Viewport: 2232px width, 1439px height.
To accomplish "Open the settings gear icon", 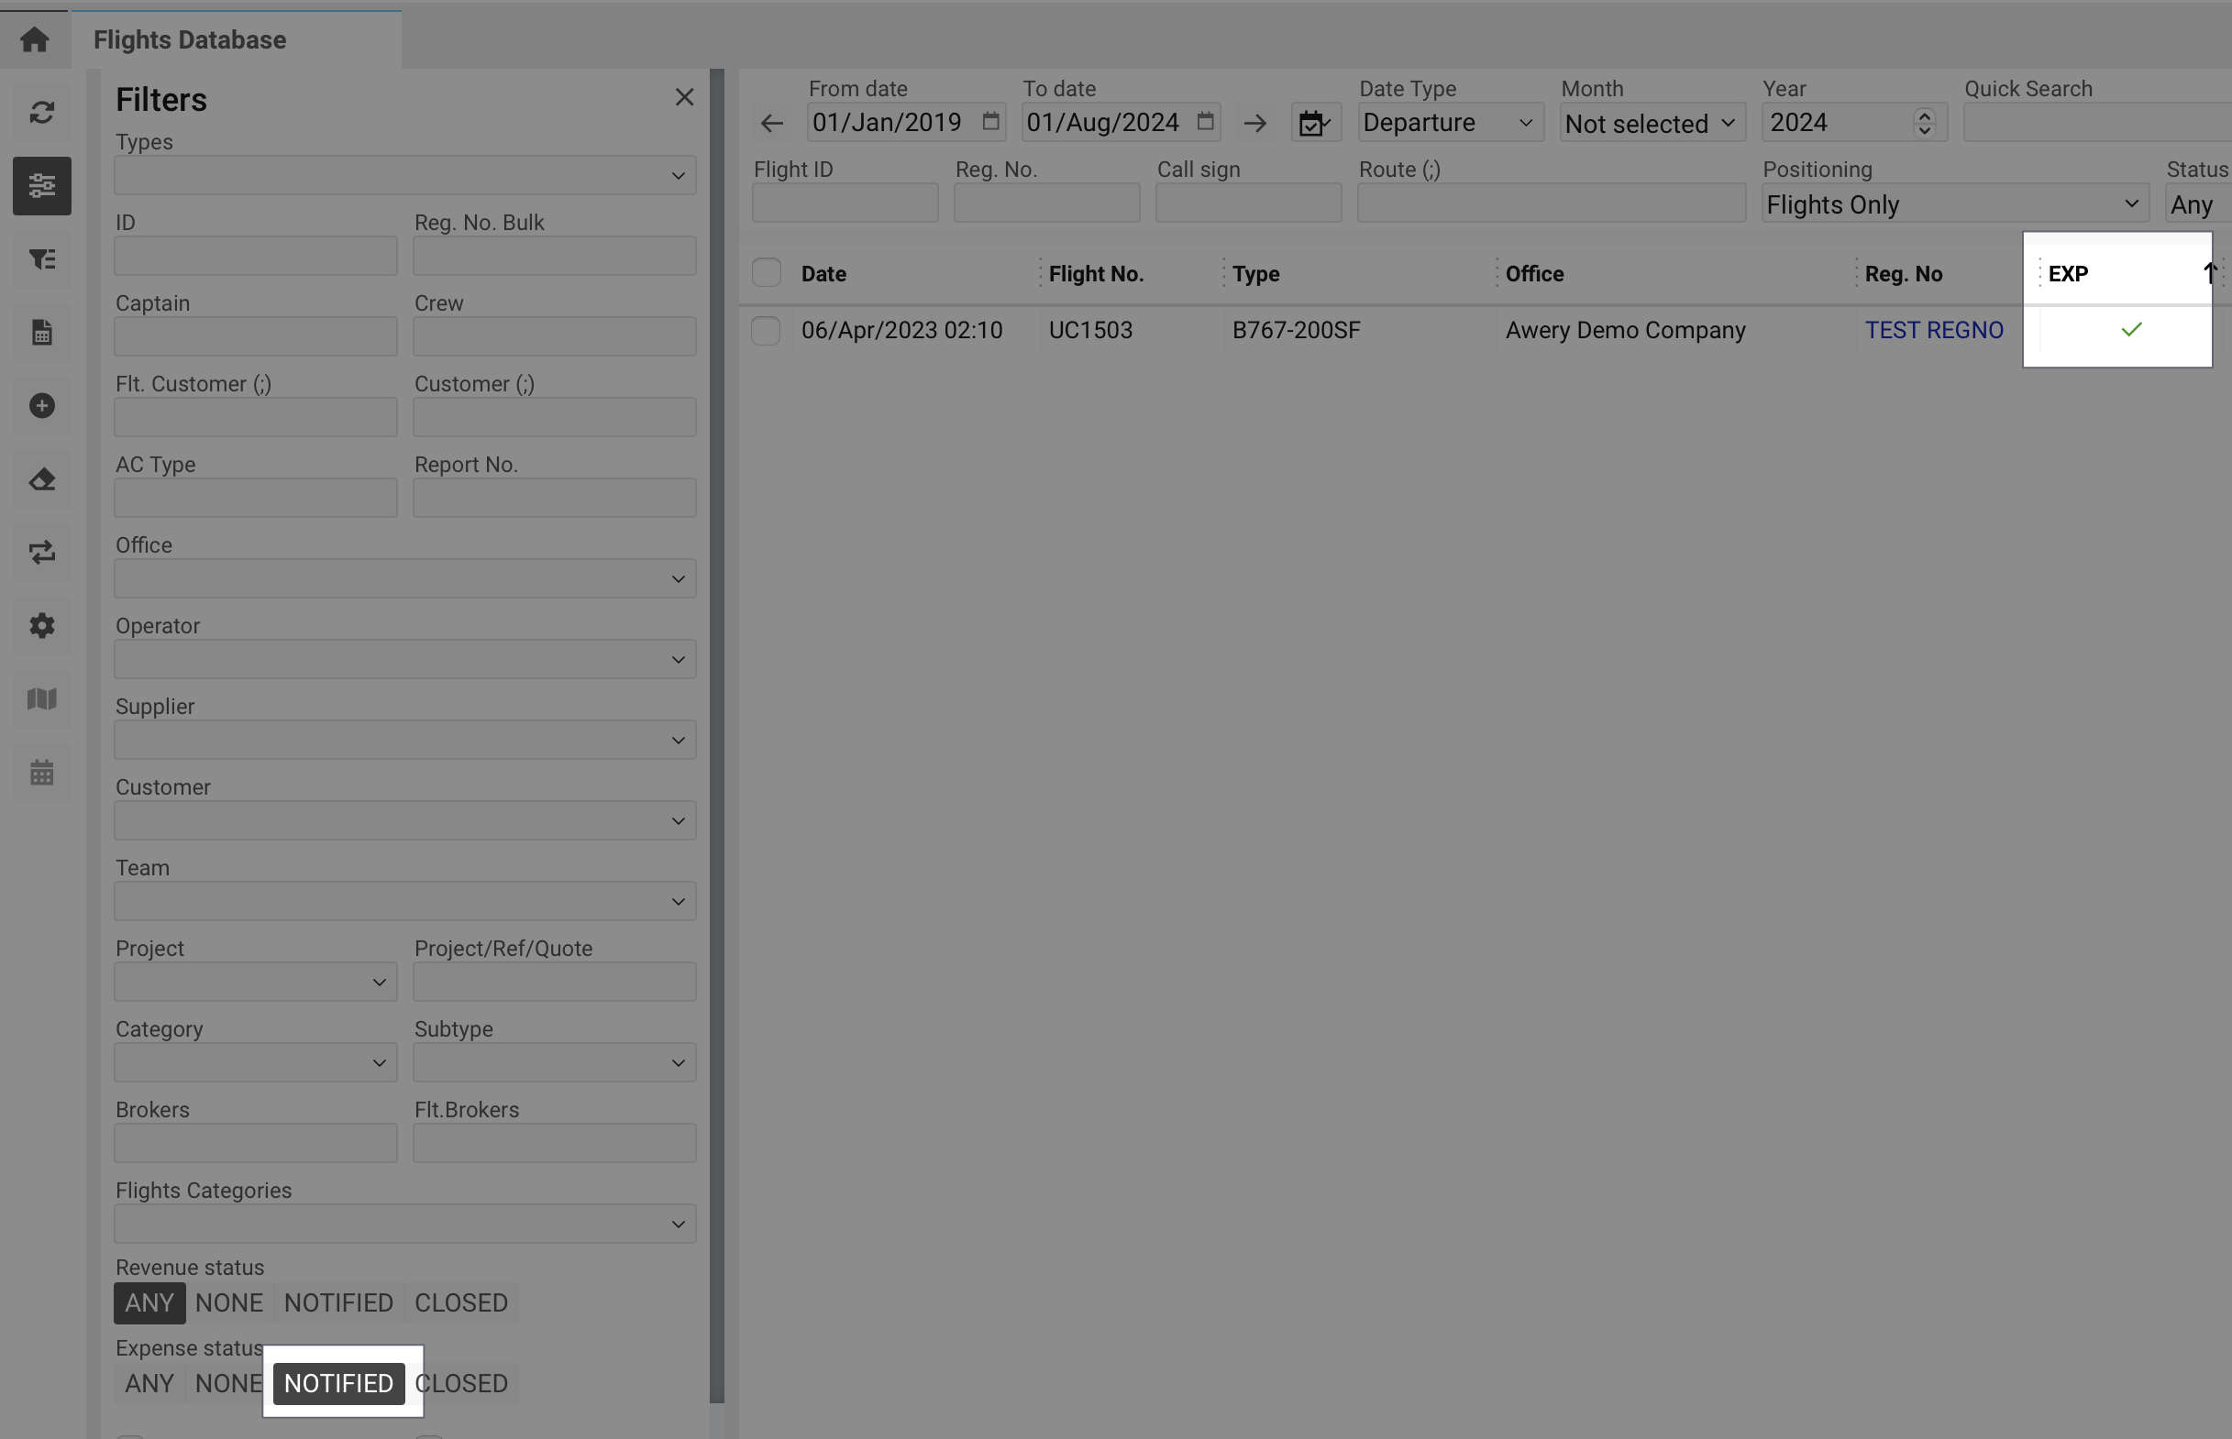I will pos(41,626).
